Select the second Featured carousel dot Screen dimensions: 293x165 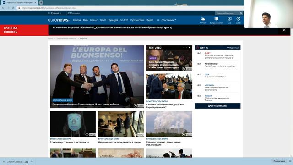(x=186, y=48)
